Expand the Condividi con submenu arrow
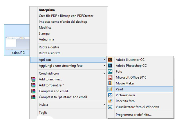The image size is (177, 119). 104,73
